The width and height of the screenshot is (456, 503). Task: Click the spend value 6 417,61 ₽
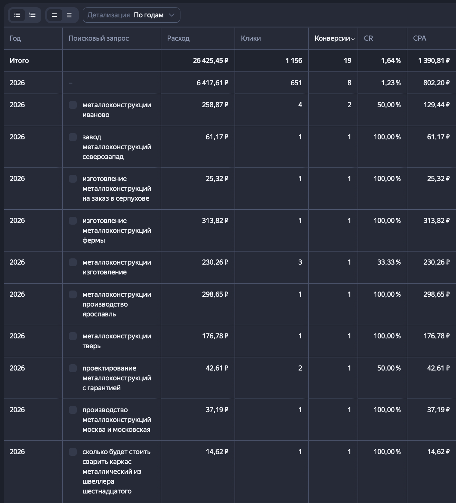click(213, 83)
